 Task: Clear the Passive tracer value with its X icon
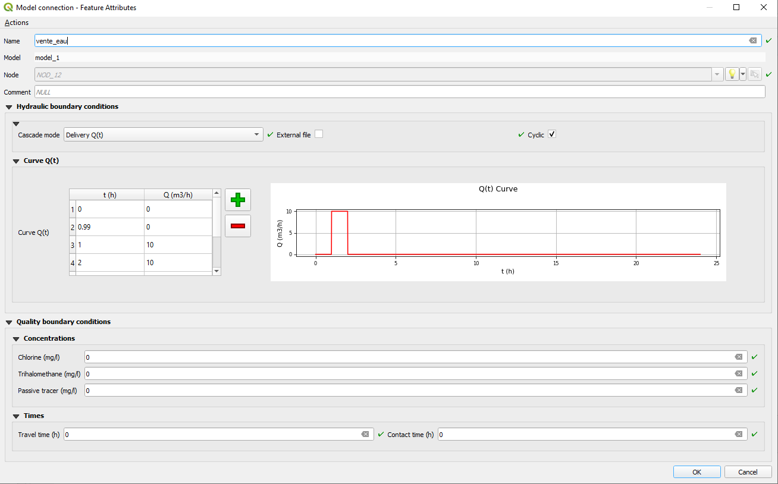[x=739, y=390]
